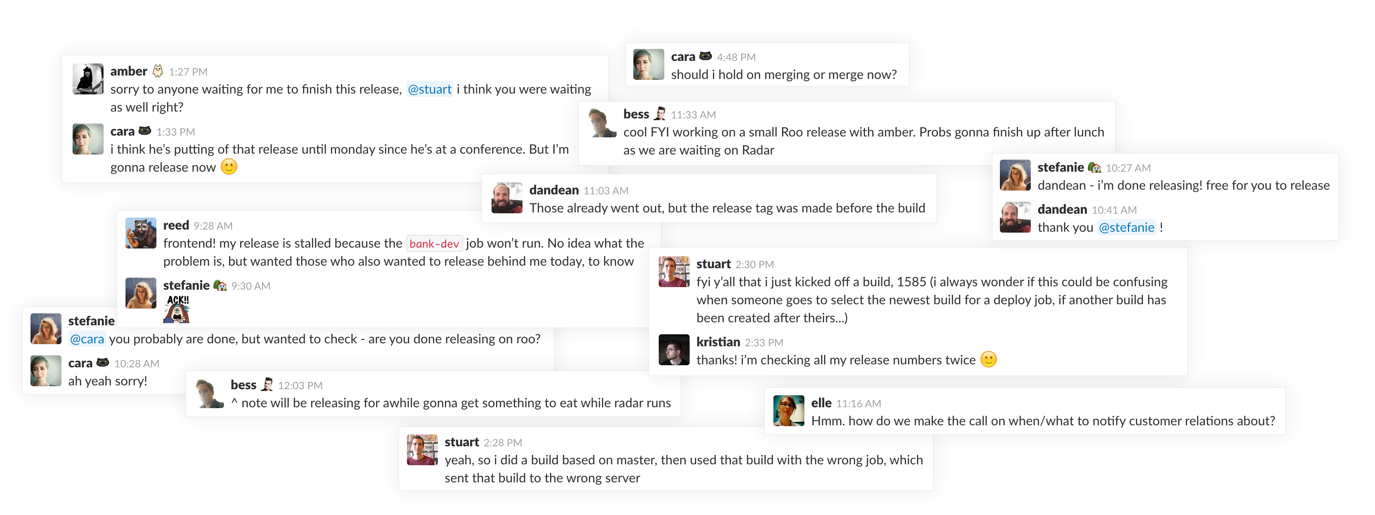
Task: Click smiley emoji after "gonna release now"
Action: pos(229,167)
